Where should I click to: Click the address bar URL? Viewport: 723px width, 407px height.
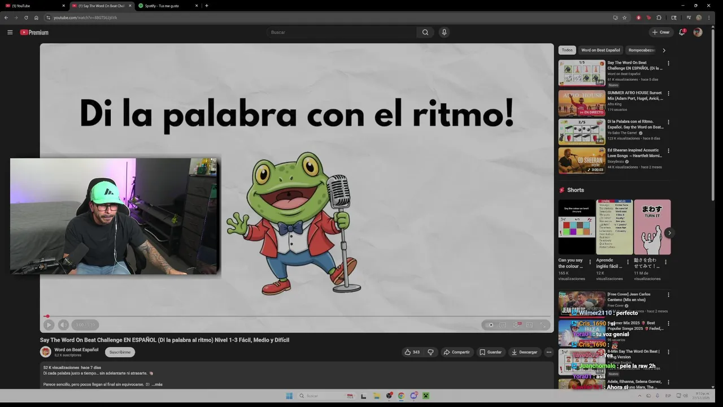pos(85,18)
